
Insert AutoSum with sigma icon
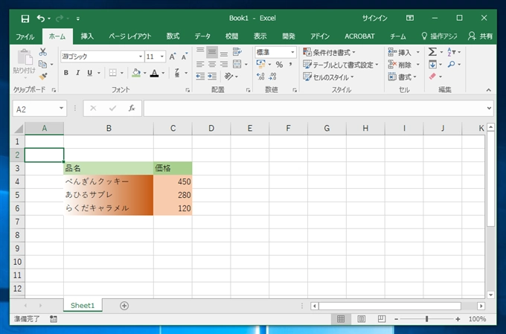pyautogui.click(x=433, y=52)
